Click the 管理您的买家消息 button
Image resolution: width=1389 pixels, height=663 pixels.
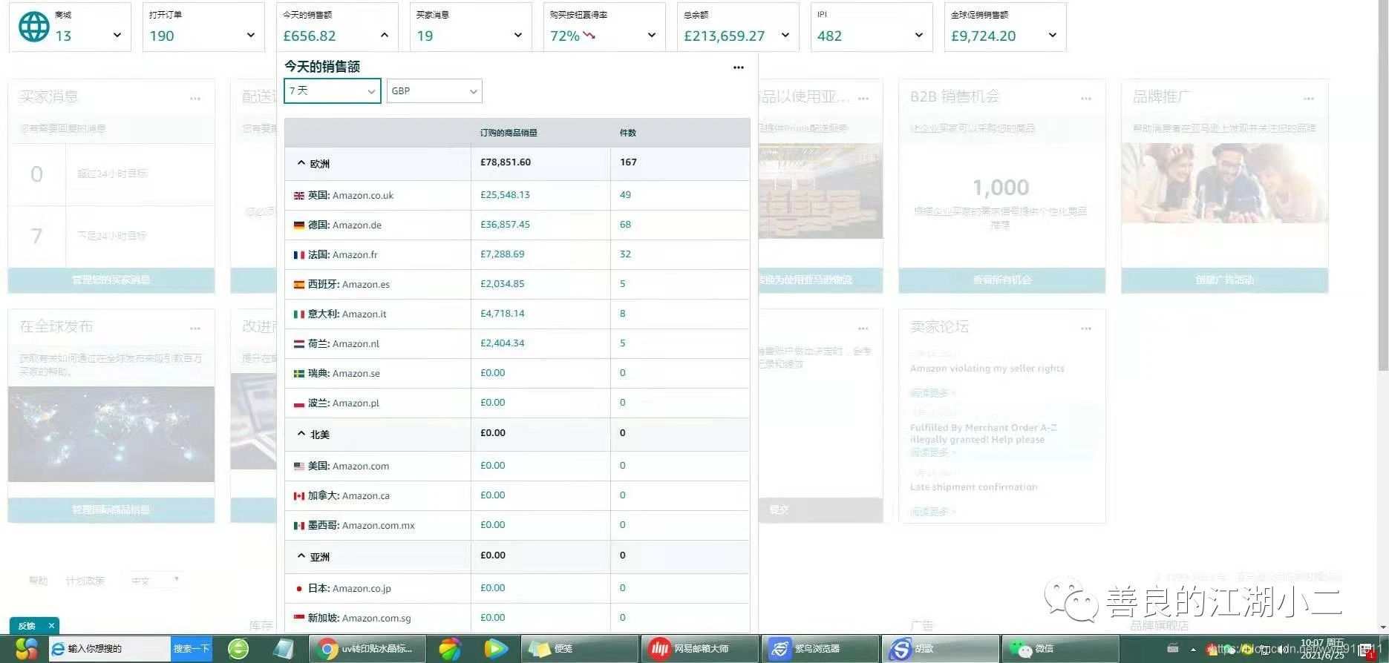click(x=111, y=280)
